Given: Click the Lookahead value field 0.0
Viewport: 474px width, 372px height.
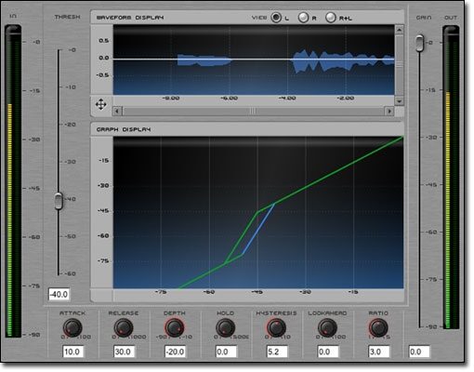Looking at the screenshot, I should [328, 352].
